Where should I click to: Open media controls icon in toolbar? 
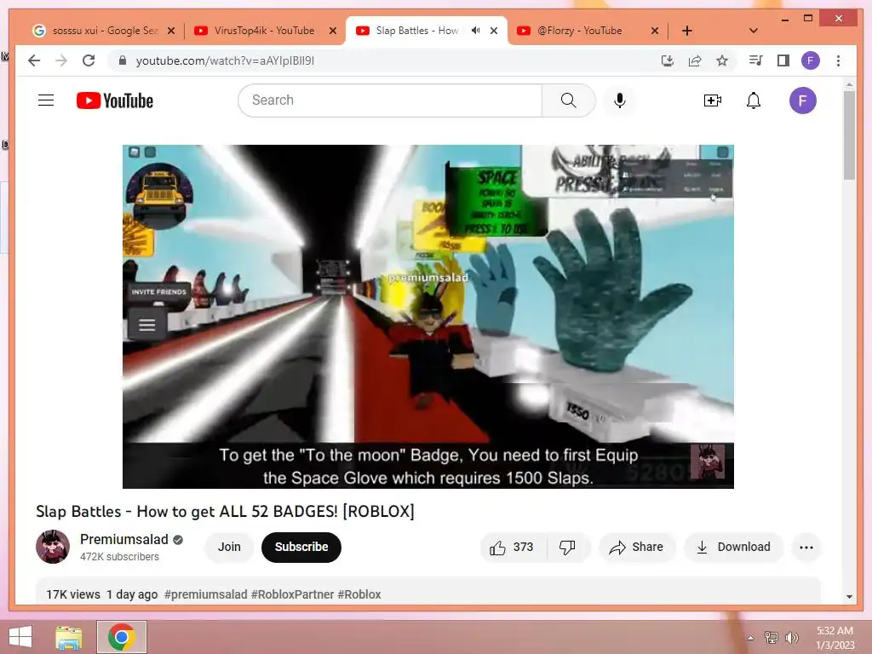pos(755,60)
